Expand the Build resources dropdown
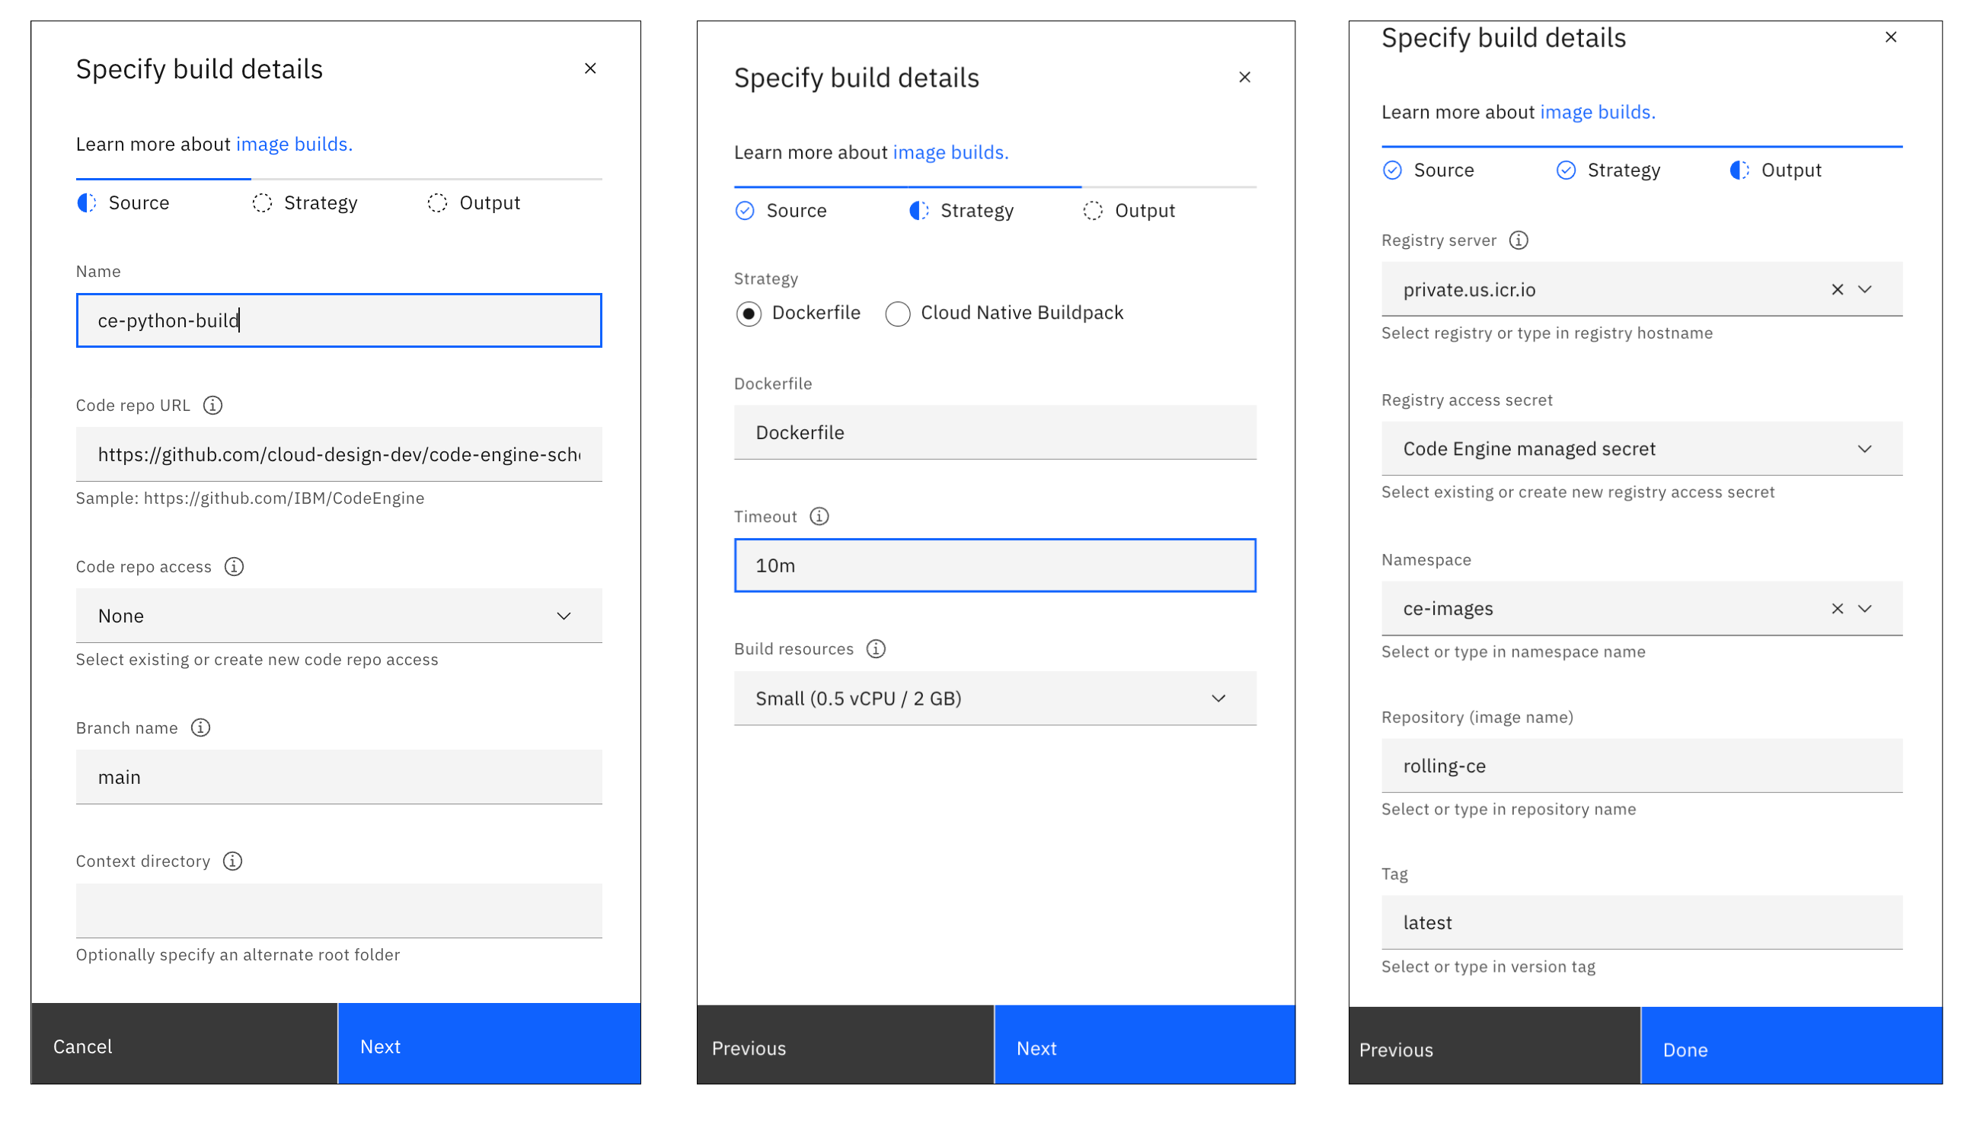Screen dimensions: 1964x1124 click(995, 699)
